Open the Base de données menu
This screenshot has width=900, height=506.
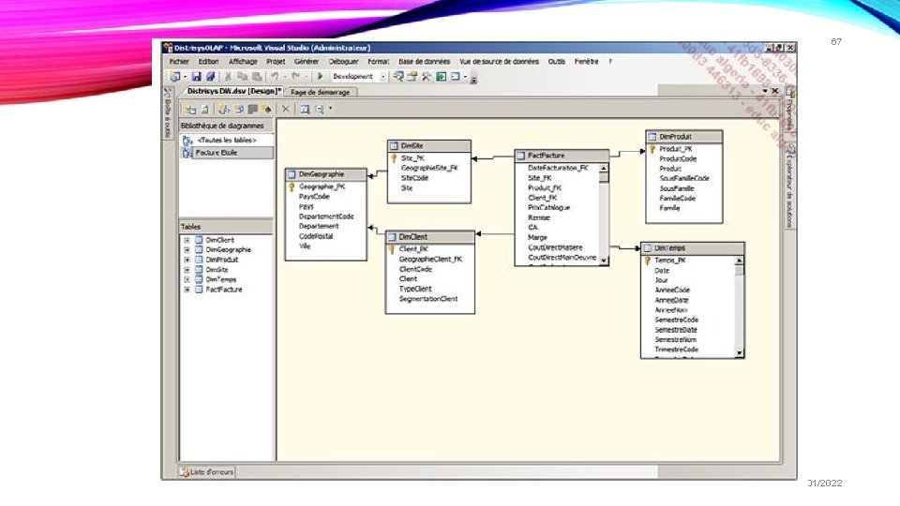point(424,62)
